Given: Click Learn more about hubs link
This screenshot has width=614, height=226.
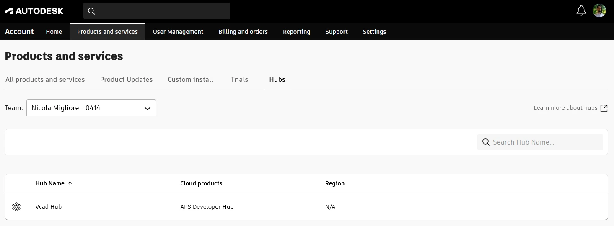Looking at the screenshot, I should click(565, 108).
